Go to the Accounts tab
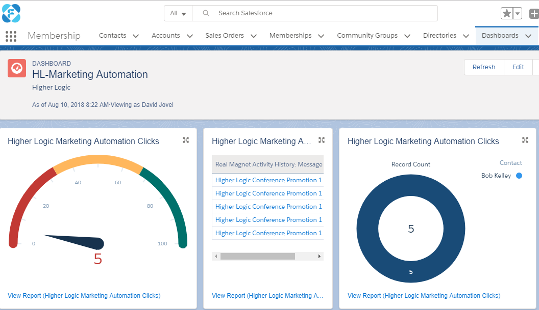This screenshot has height=310, width=539. click(166, 35)
